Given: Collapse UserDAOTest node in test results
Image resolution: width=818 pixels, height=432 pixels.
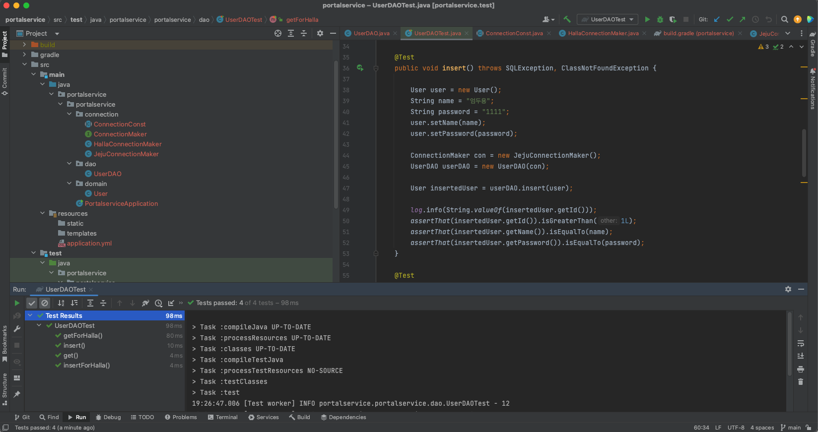Looking at the screenshot, I should click(x=39, y=325).
